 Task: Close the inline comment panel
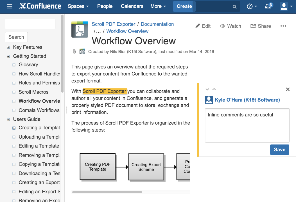(288, 89)
